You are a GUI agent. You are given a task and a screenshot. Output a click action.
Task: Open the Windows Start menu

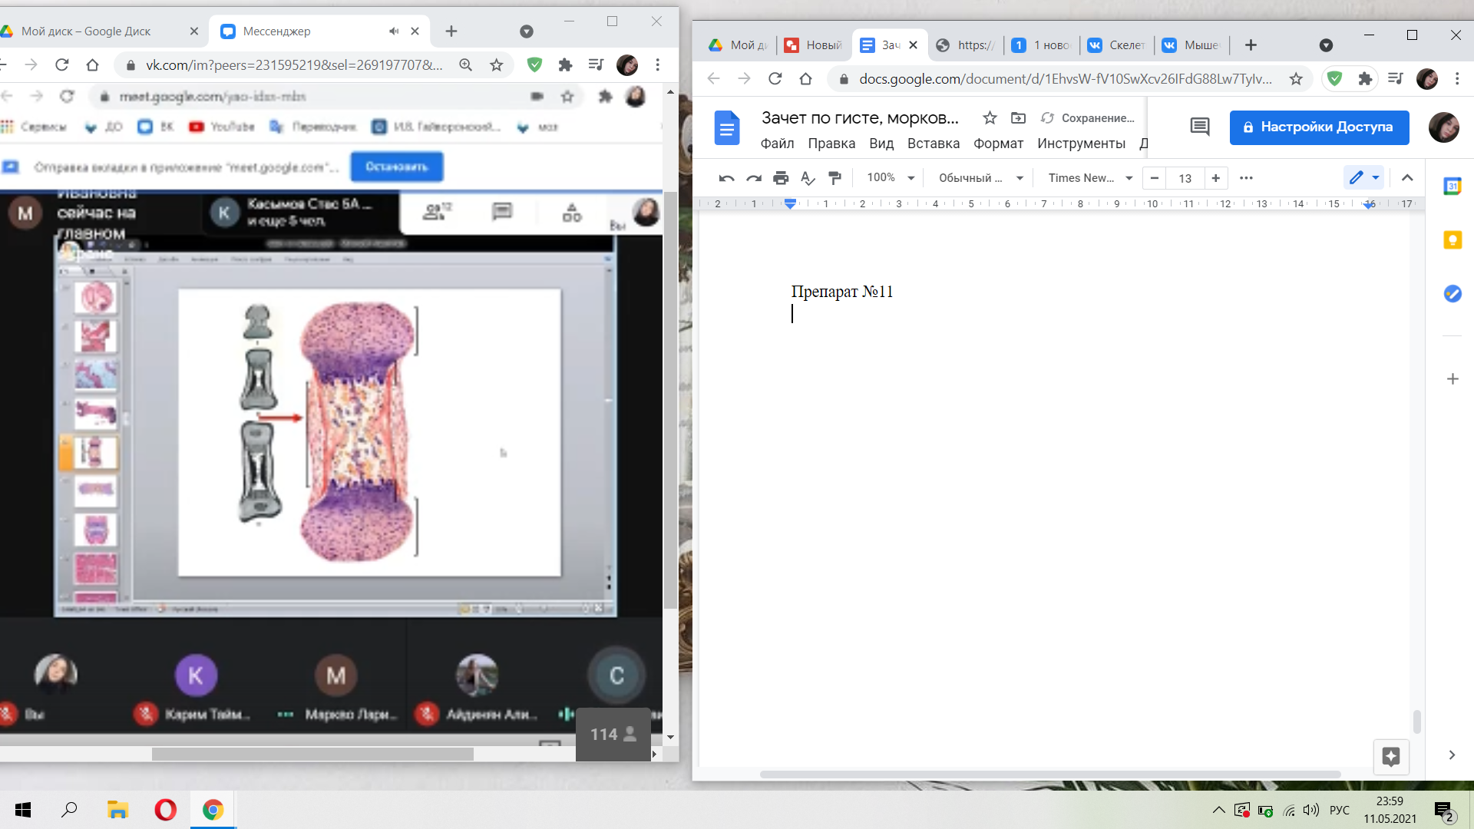(23, 810)
